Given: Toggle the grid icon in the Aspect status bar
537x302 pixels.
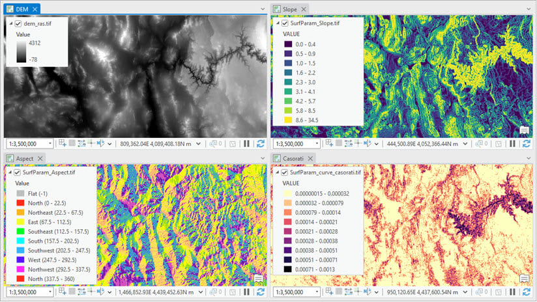Looking at the screenshot, I should 72,292.
